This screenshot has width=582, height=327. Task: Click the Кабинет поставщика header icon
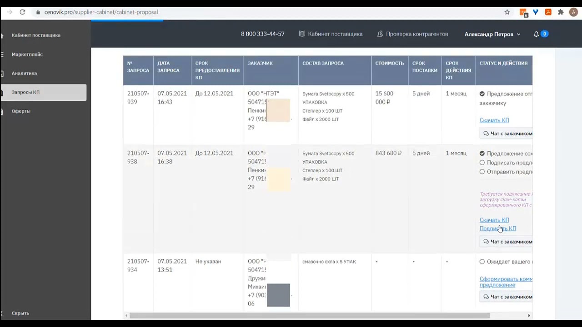[x=302, y=34]
